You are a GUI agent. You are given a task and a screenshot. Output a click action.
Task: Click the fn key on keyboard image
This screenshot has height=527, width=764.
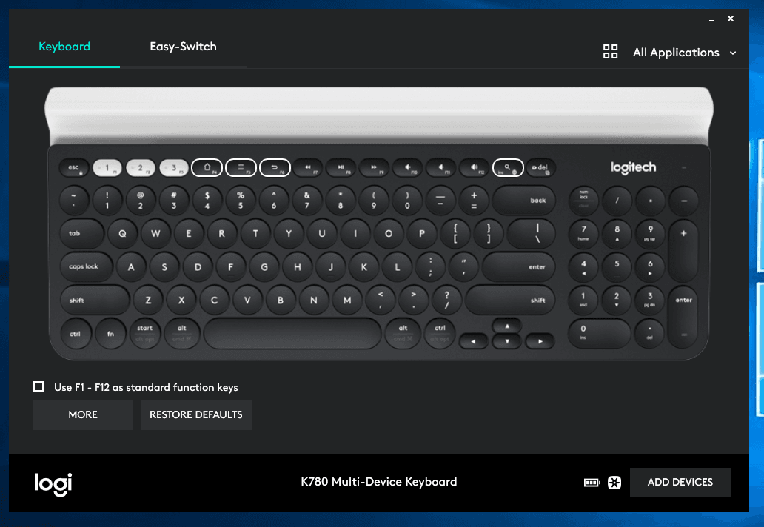110,334
